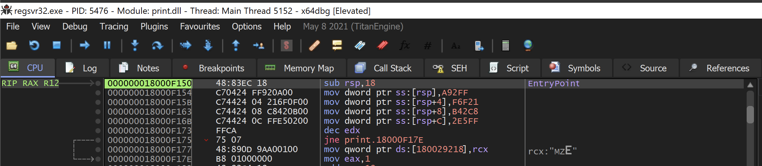Switch to the Memory Map tab
Screen dimensions: 762x166
click(x=301, y=68)
